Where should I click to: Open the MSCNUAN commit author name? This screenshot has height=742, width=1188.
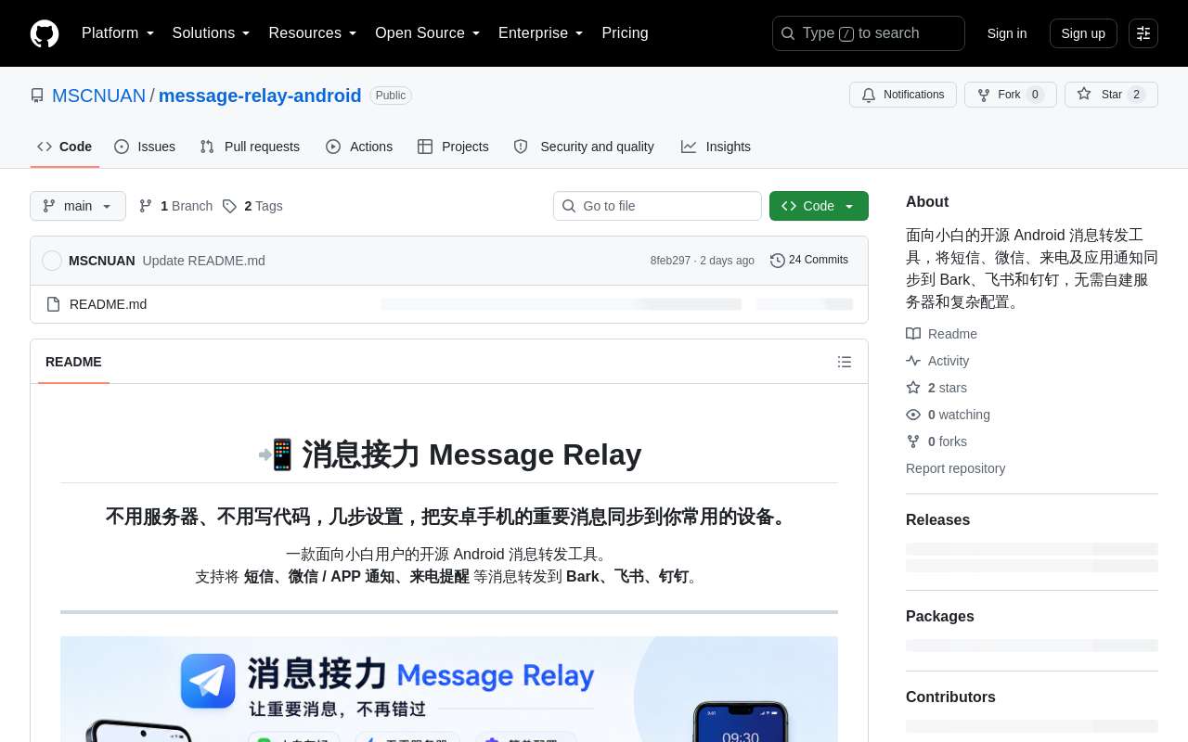[102, 261]
